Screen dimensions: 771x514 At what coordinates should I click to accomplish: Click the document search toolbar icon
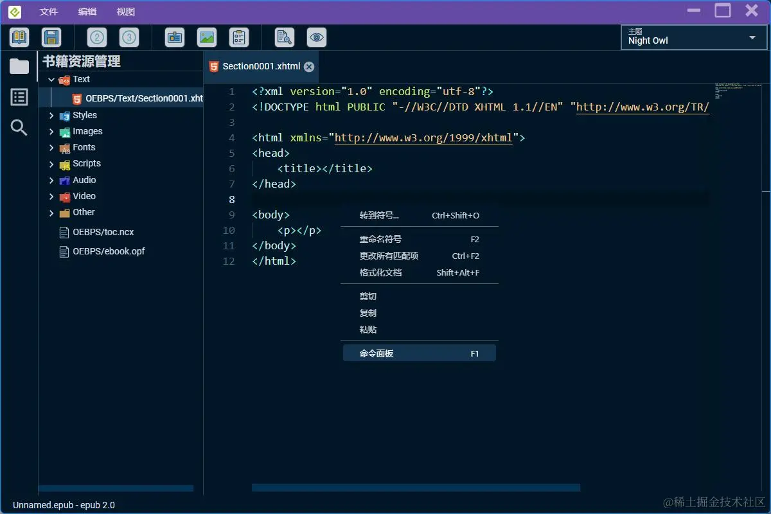coord(285,37)
